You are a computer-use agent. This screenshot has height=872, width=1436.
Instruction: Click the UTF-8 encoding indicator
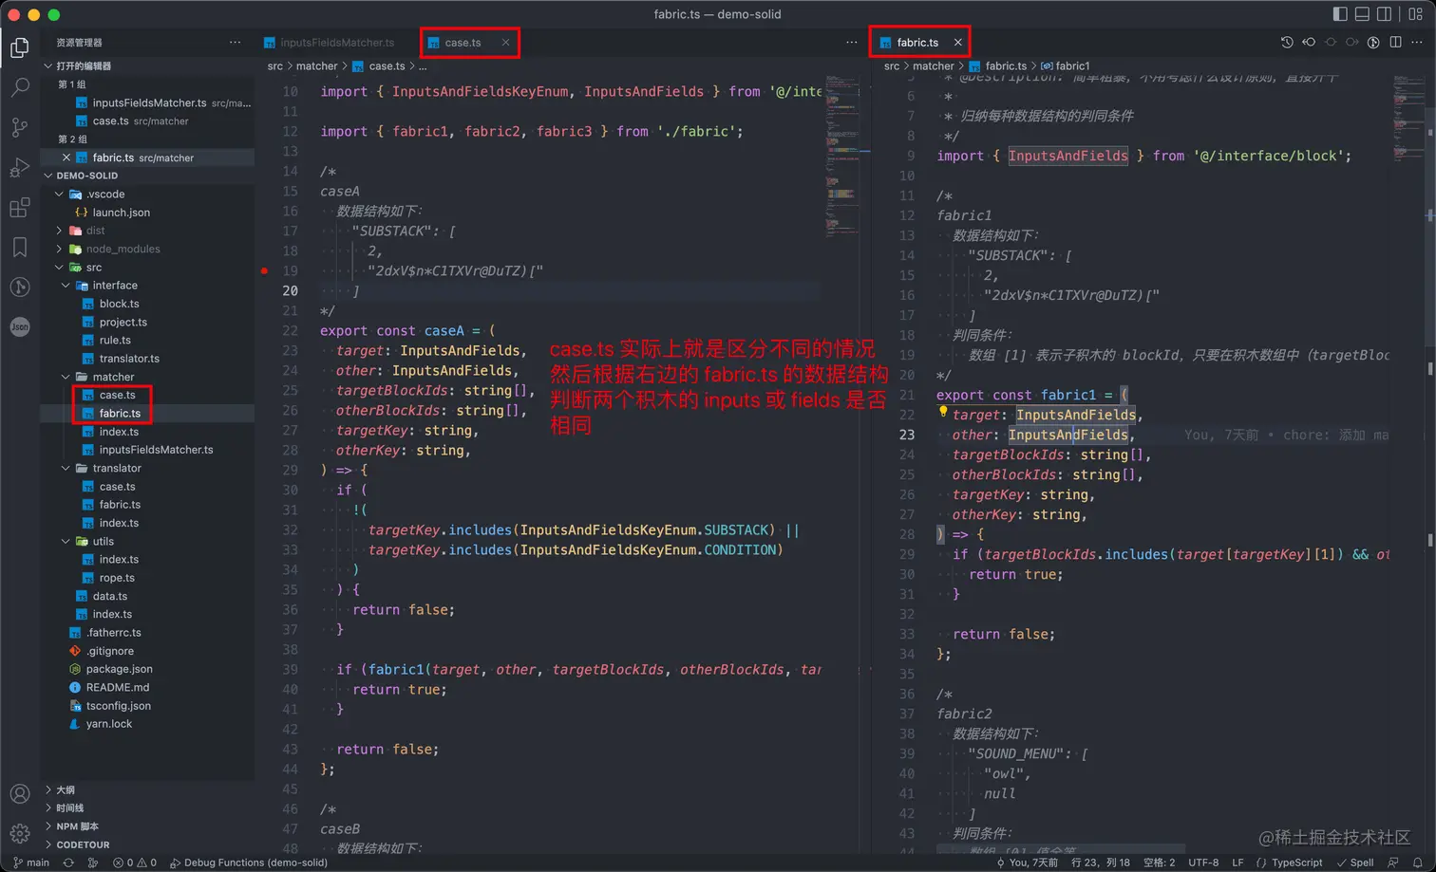click(1203, 863)
